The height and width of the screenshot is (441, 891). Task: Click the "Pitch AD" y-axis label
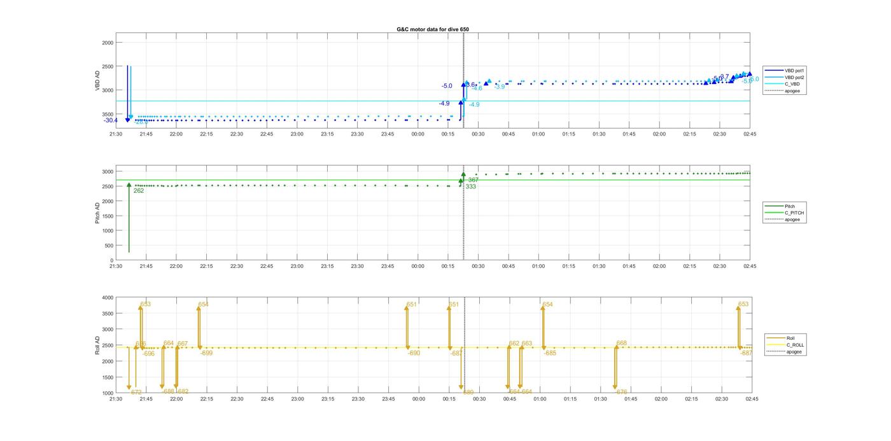coord(98,213)
